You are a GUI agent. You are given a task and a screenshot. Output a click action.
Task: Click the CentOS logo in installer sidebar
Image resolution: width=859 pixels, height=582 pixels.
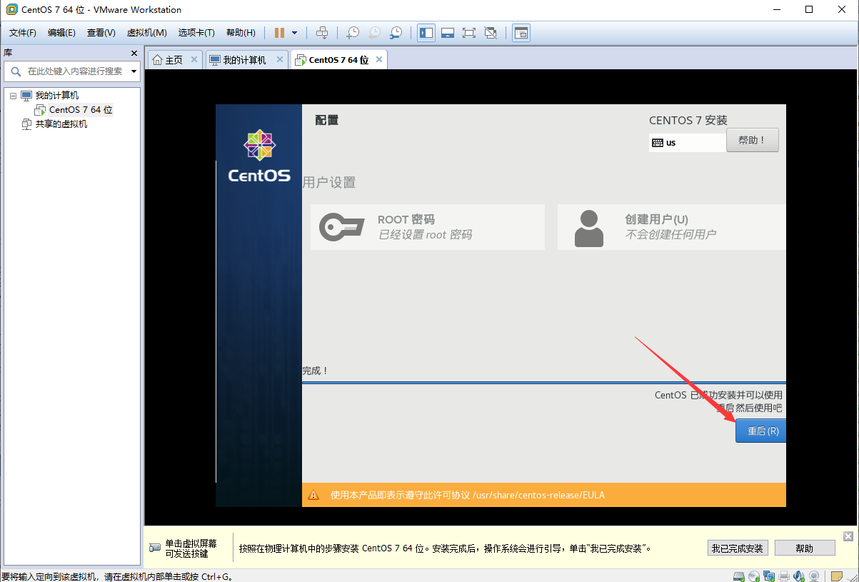coord(259,156)
